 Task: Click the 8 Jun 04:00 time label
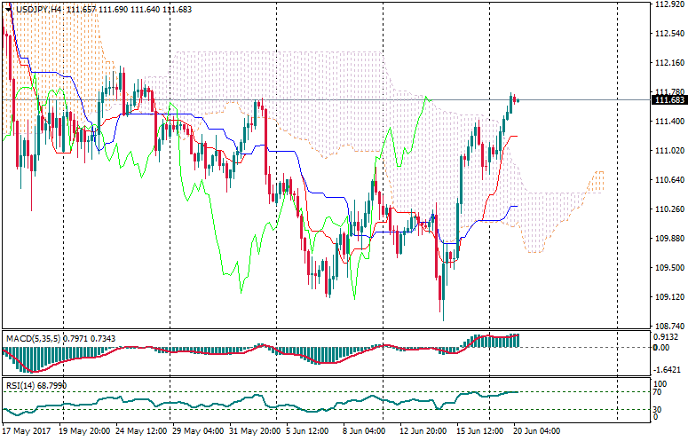click(x=366, y=431)
